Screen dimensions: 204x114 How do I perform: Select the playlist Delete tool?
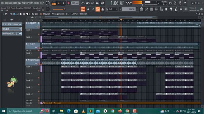click(18, 14)
